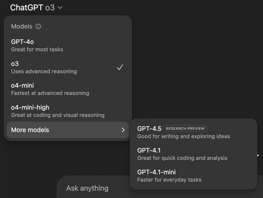Viewport: 263px width, 198px height.
Task: Click the chevron arrow on More models
Action: coord(123,130)
